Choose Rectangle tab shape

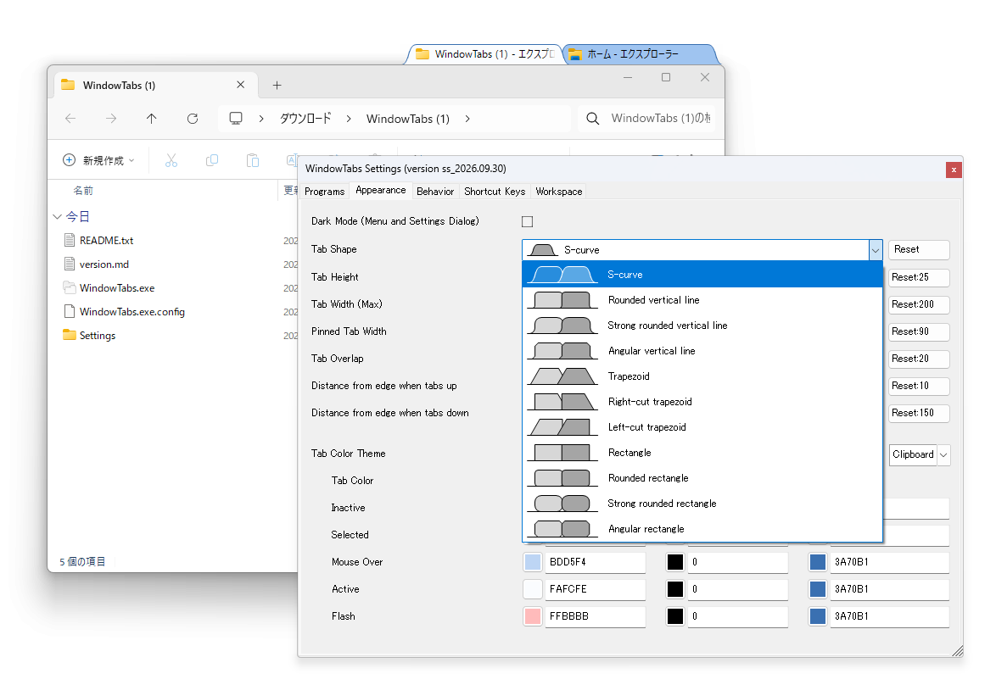(702, 453)
